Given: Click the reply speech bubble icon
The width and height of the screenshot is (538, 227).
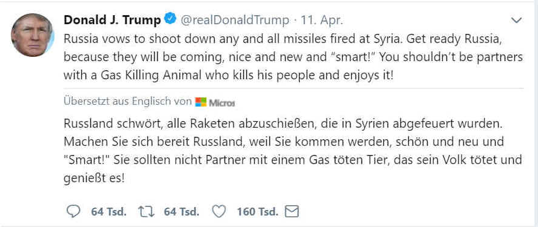Looking at the screenshot, I should click(x=73, y=212).
